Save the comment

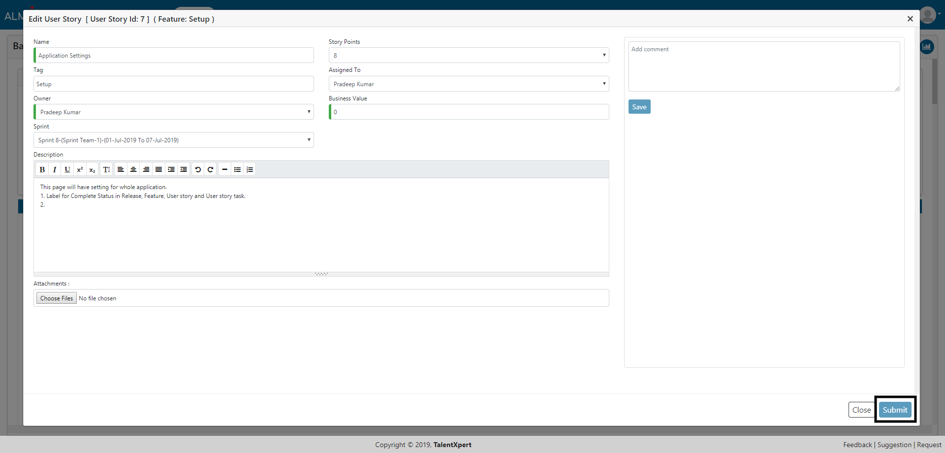click(639, 107)
